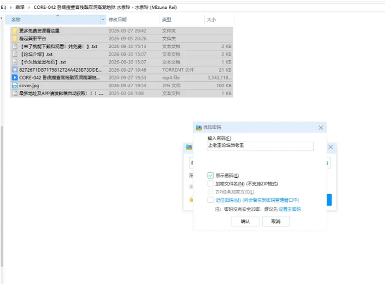Select the cover.jpg file name

(x=29, y=85)
